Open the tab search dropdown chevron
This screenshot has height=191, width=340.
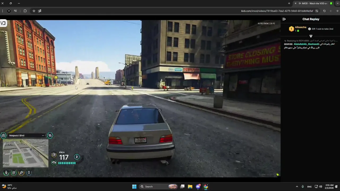(338, 3)
